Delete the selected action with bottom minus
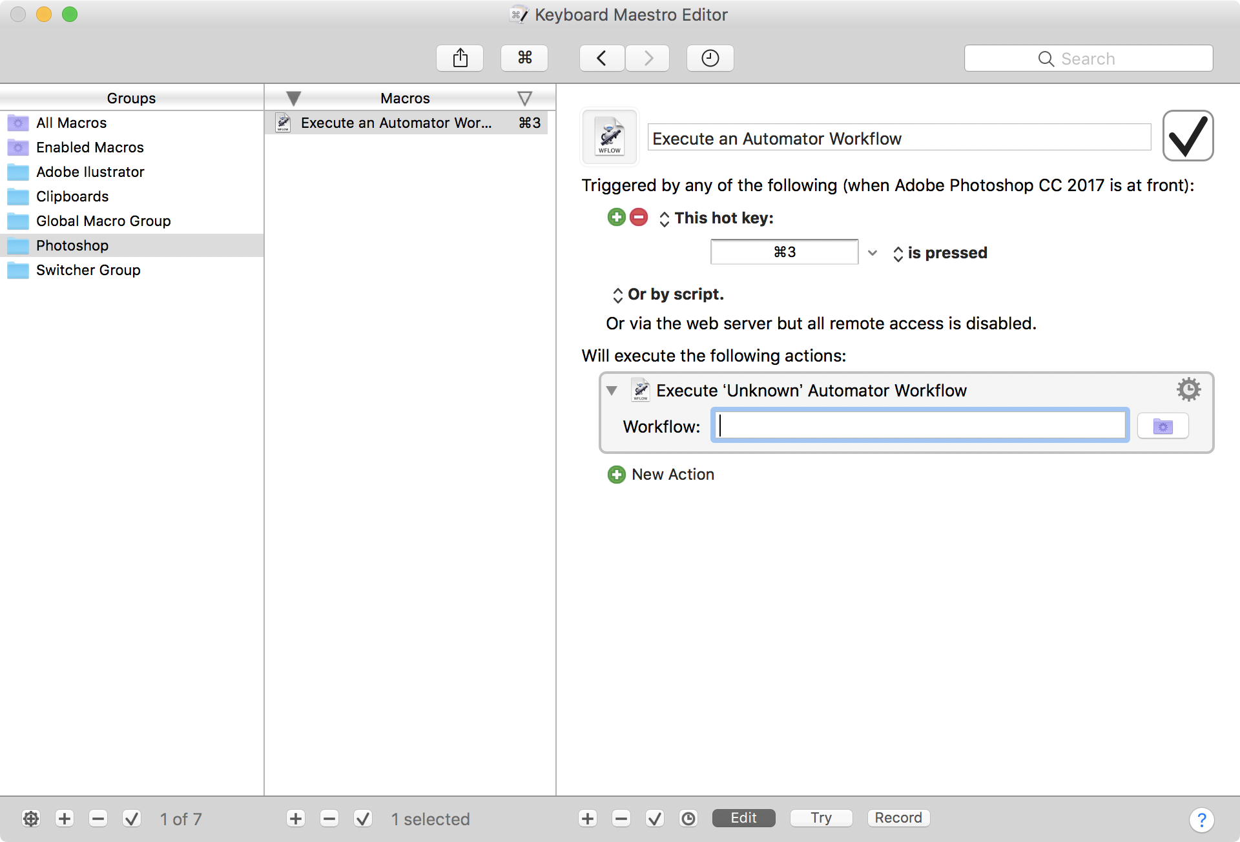Image resolution: width=1240 pixels, height=842 pixels. pos(621,819)
